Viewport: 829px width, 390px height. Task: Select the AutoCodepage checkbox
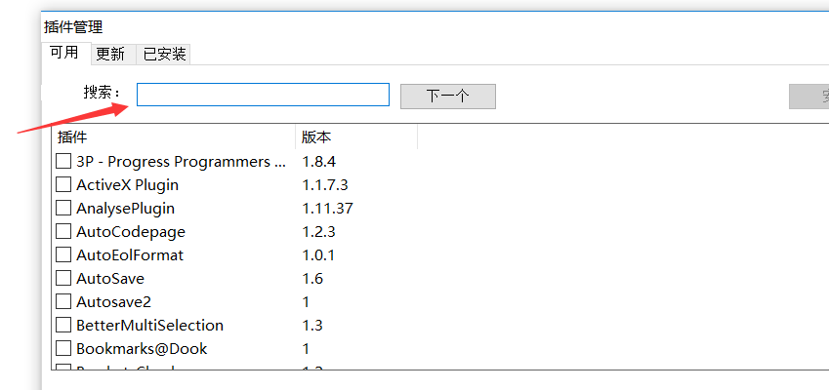point(63,232)
